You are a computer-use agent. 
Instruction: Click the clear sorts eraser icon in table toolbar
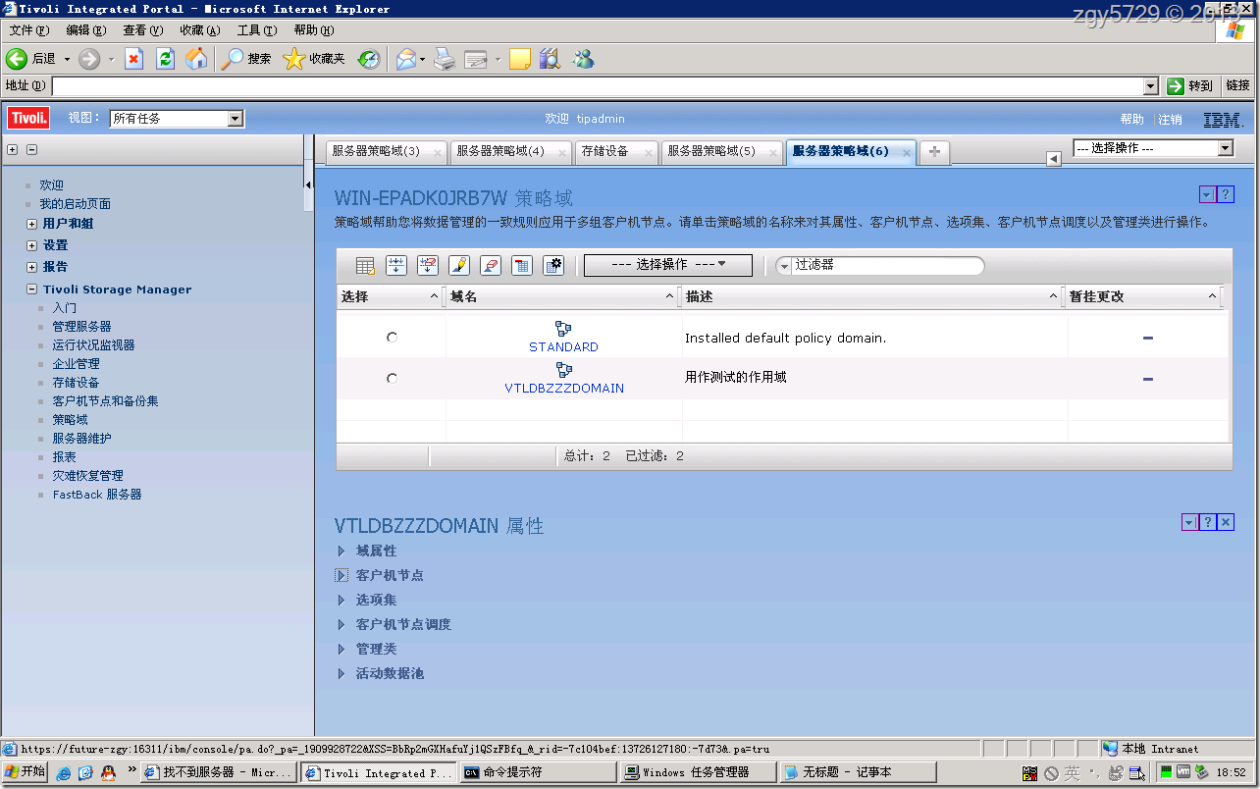(x=491, y=265)
